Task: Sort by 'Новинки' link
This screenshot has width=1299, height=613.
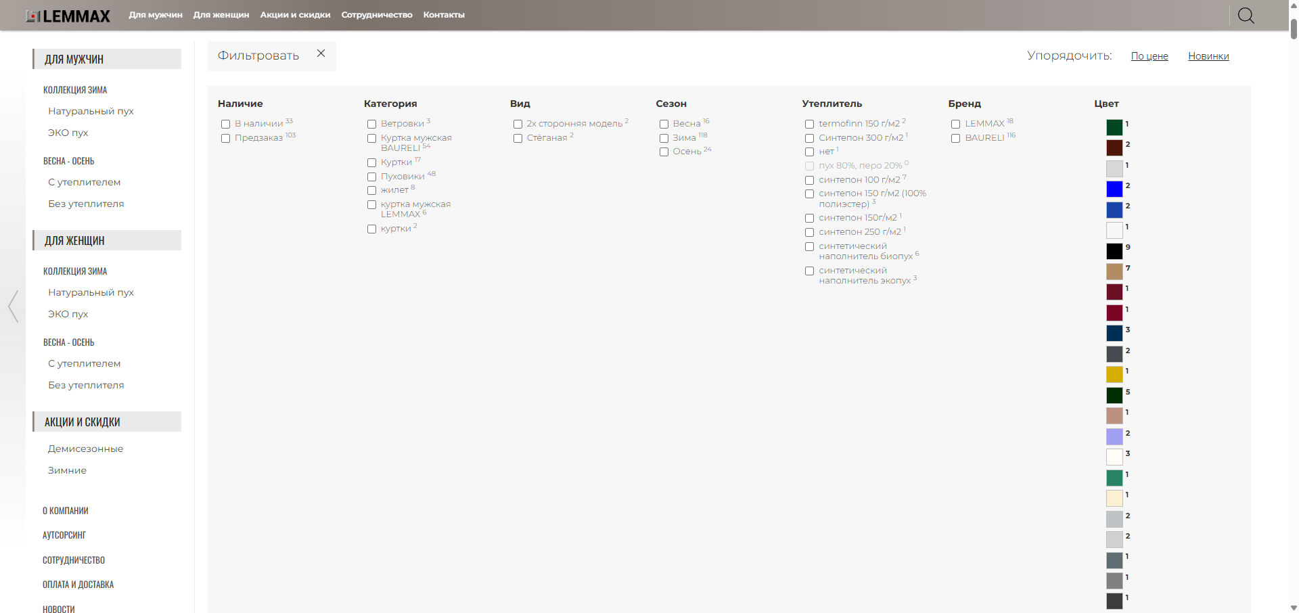Action: (1208, 56)
